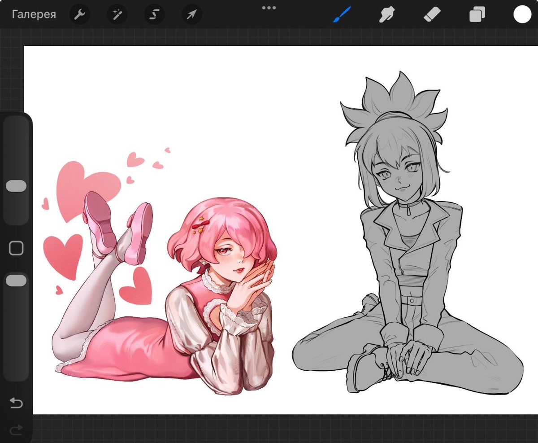Open the Adjustments magic wand menu
538x443 pixels.
[x=117, y=15]
